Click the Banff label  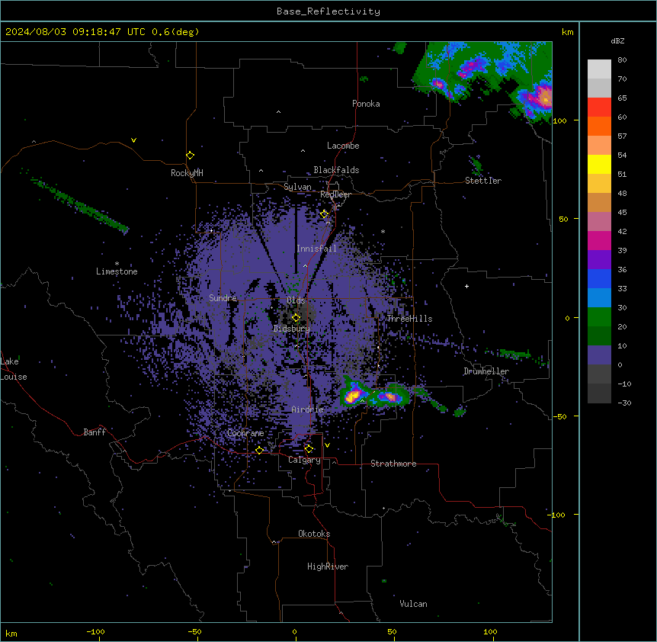(x=95, y=432)
